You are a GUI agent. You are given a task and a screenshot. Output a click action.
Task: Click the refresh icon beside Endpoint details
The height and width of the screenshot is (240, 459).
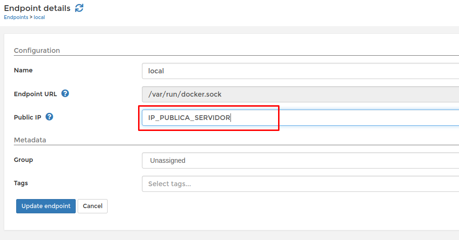tap(79, 8)
